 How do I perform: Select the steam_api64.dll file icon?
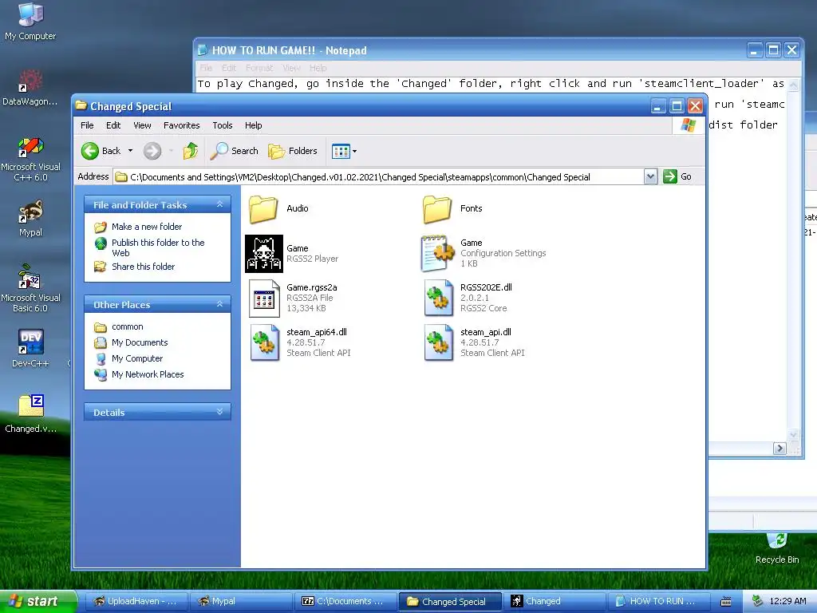pos(264,342)
